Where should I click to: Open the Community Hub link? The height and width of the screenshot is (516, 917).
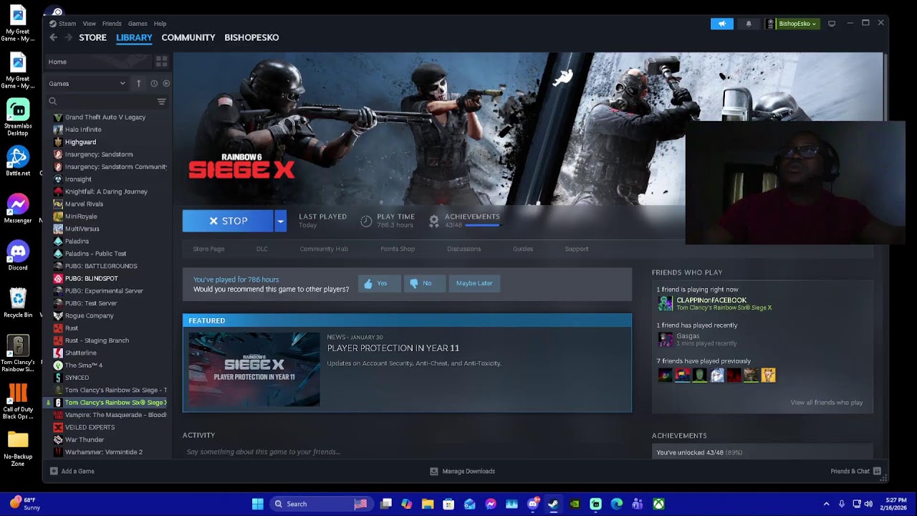[324, 249]
